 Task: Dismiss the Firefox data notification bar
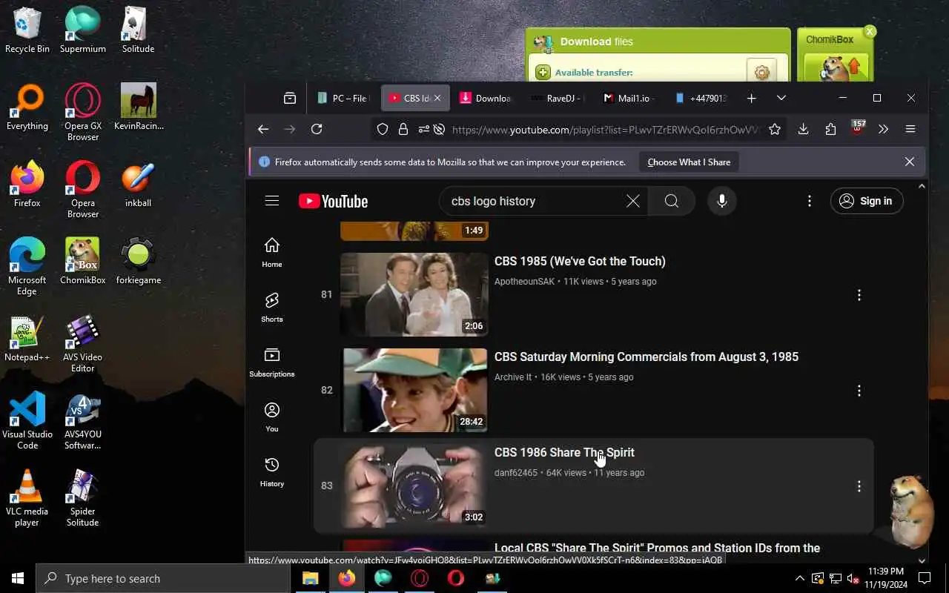click(x=910, y=162)
